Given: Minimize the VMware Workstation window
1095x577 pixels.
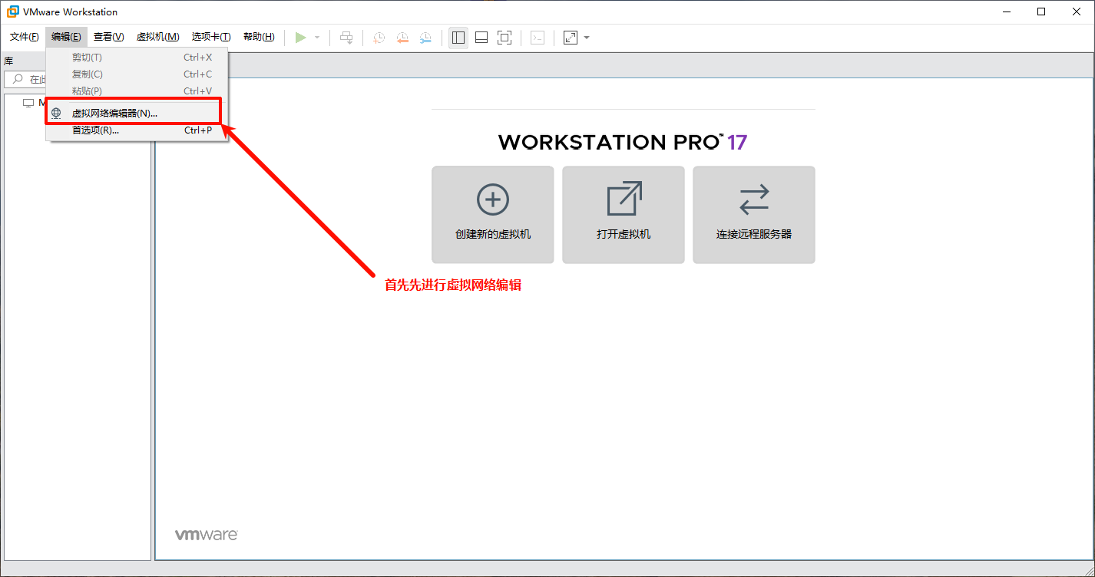Looking at the screenshot, I should coord(1006,12).
